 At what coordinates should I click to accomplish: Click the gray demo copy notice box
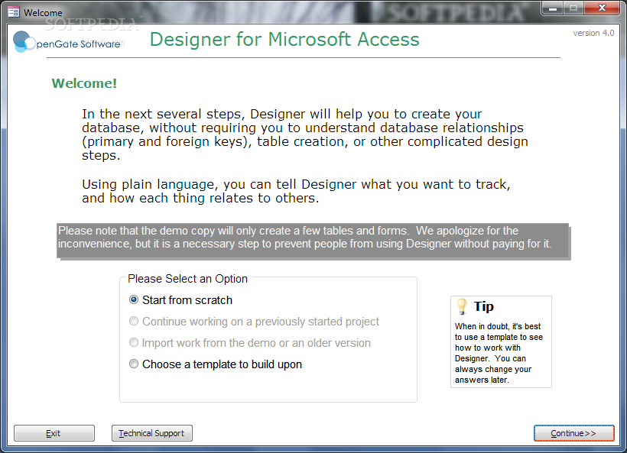[313, 241]
